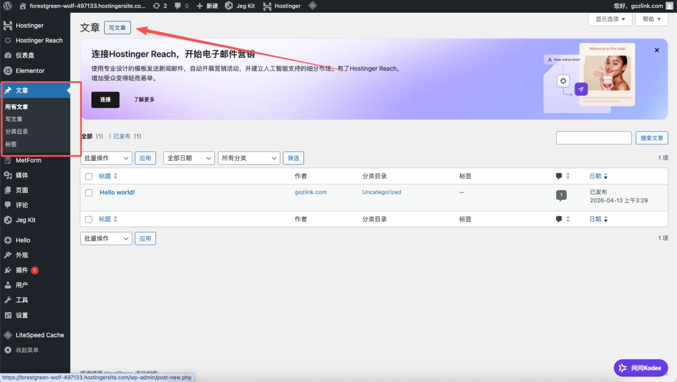Sort by 日期 in table header
Screen dimensions: 677x382
pyautogui.click(x=598, y=176)
